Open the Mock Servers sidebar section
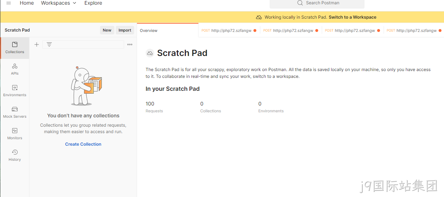Viewport: 444px width, 197px height. pos(15,112)
